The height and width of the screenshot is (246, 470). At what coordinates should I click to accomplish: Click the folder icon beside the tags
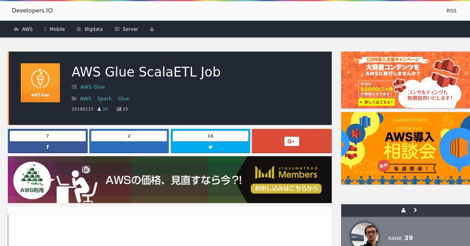[74, 98]
